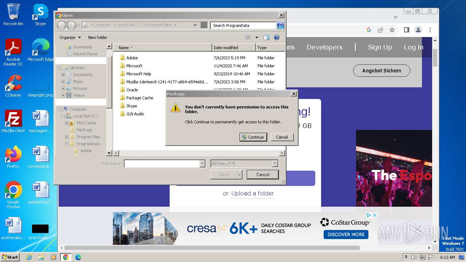Screen dimensions: 466x262
Task: Click the Search ProgramData field
Action: point(243,25)
